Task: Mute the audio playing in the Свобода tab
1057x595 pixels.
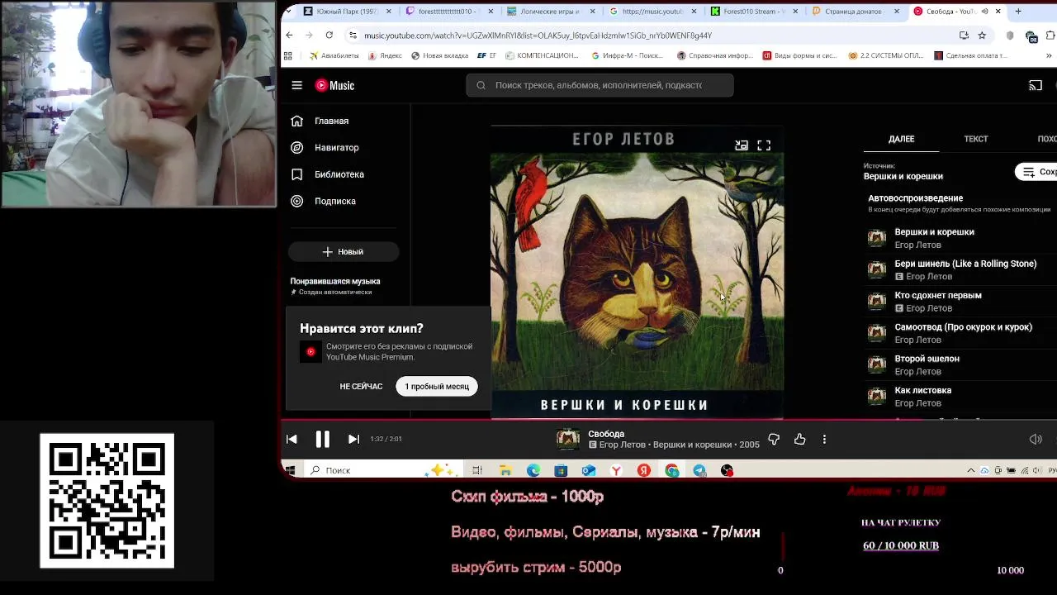Action: pos(984,12)
